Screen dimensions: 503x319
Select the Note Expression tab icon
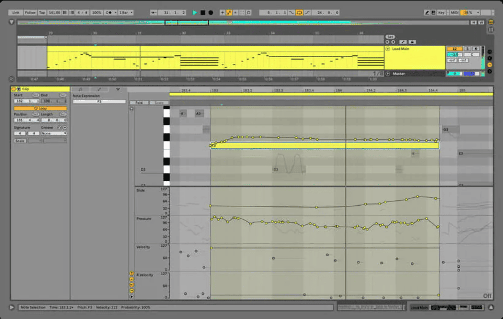pos(118,89)
